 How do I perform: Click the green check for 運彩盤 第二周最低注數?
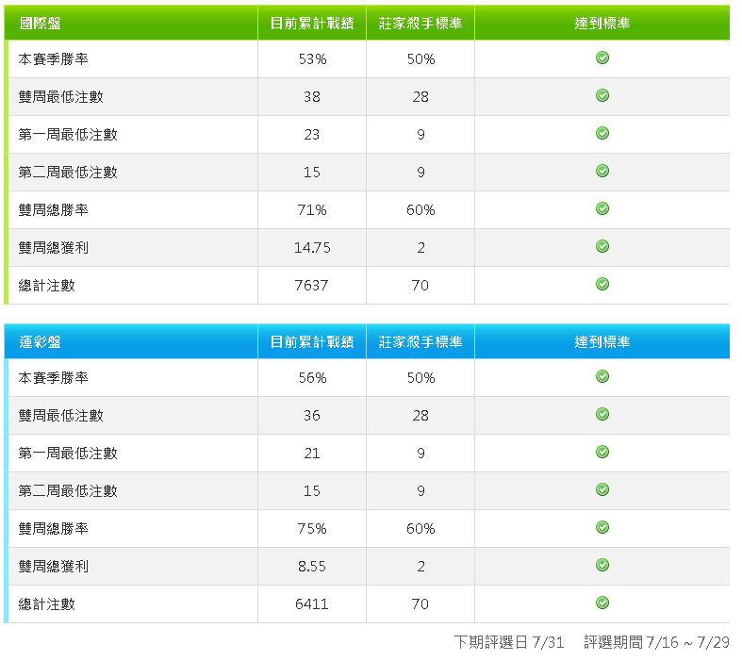coord(602,489)
